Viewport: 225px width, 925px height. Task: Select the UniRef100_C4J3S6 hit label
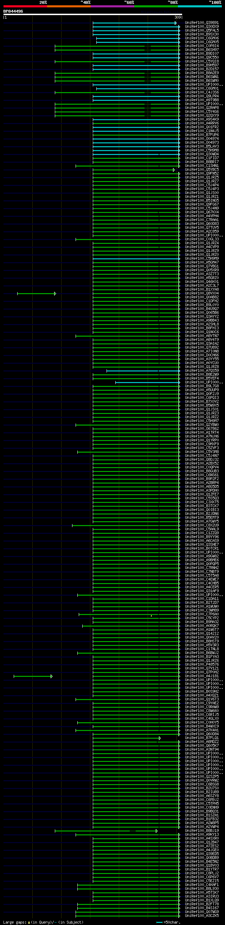202,92
